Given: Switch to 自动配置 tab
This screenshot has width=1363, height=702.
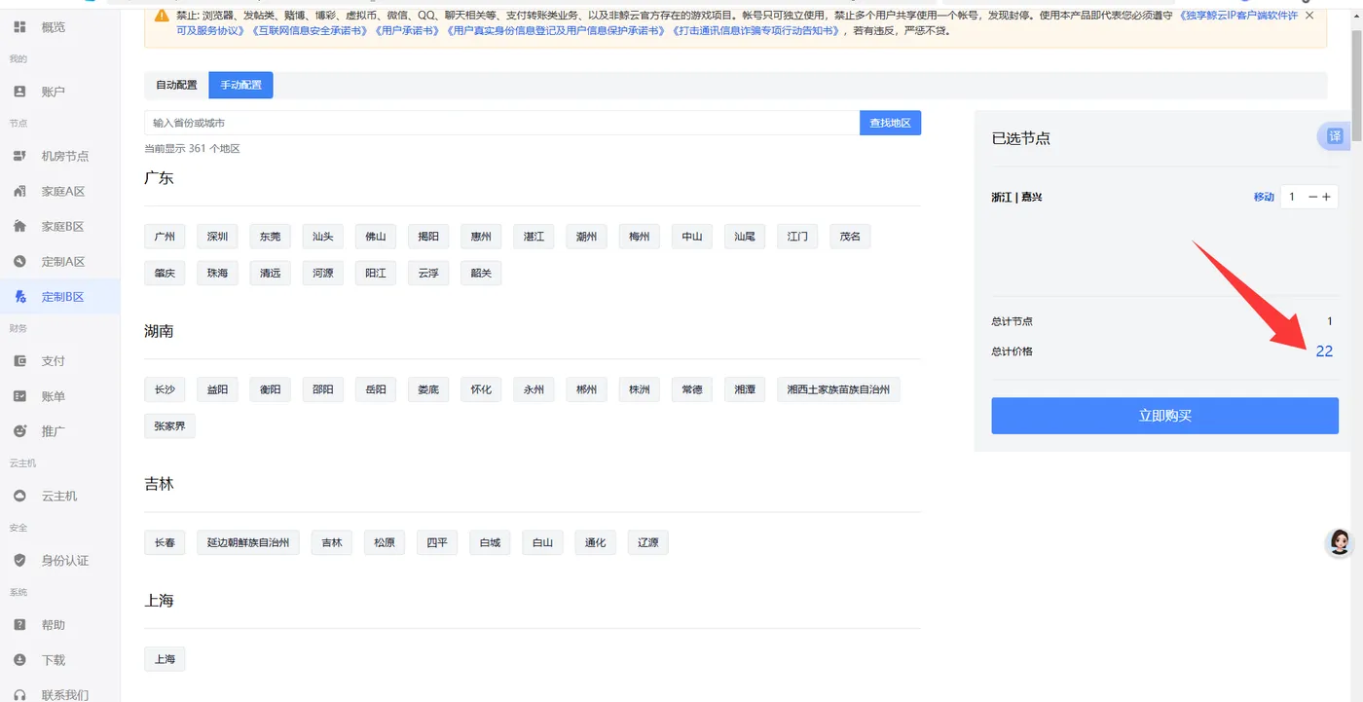Looking at the screenshot, I should [176, 85].
